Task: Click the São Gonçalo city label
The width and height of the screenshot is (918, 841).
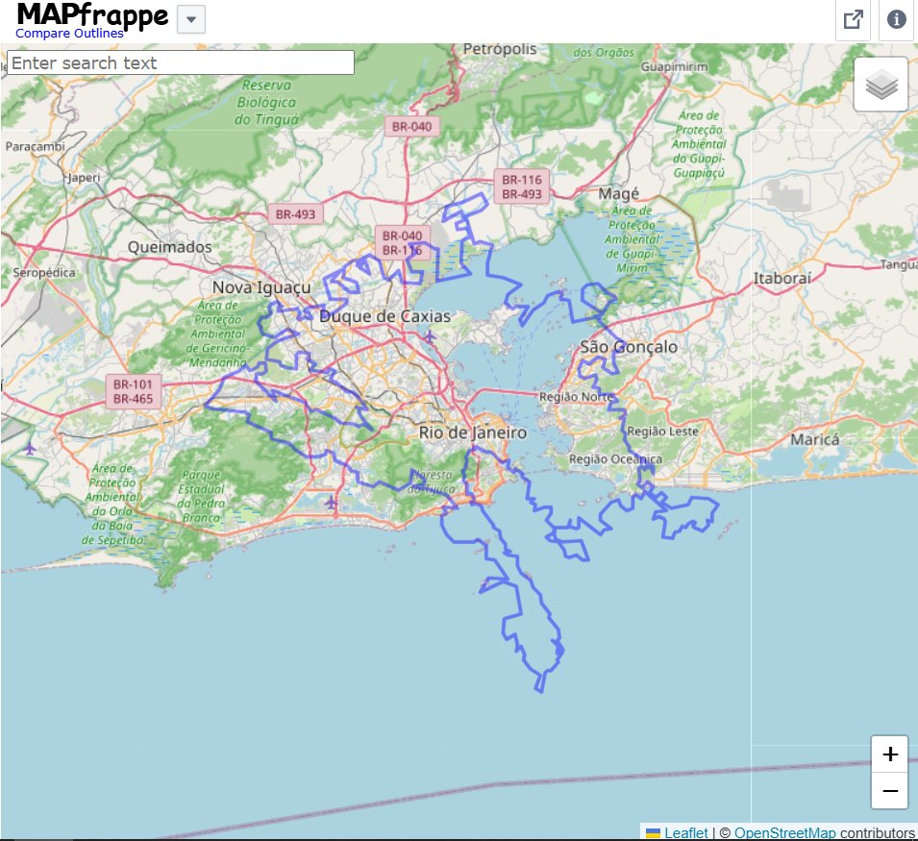Action: click(x=629, y=347)
